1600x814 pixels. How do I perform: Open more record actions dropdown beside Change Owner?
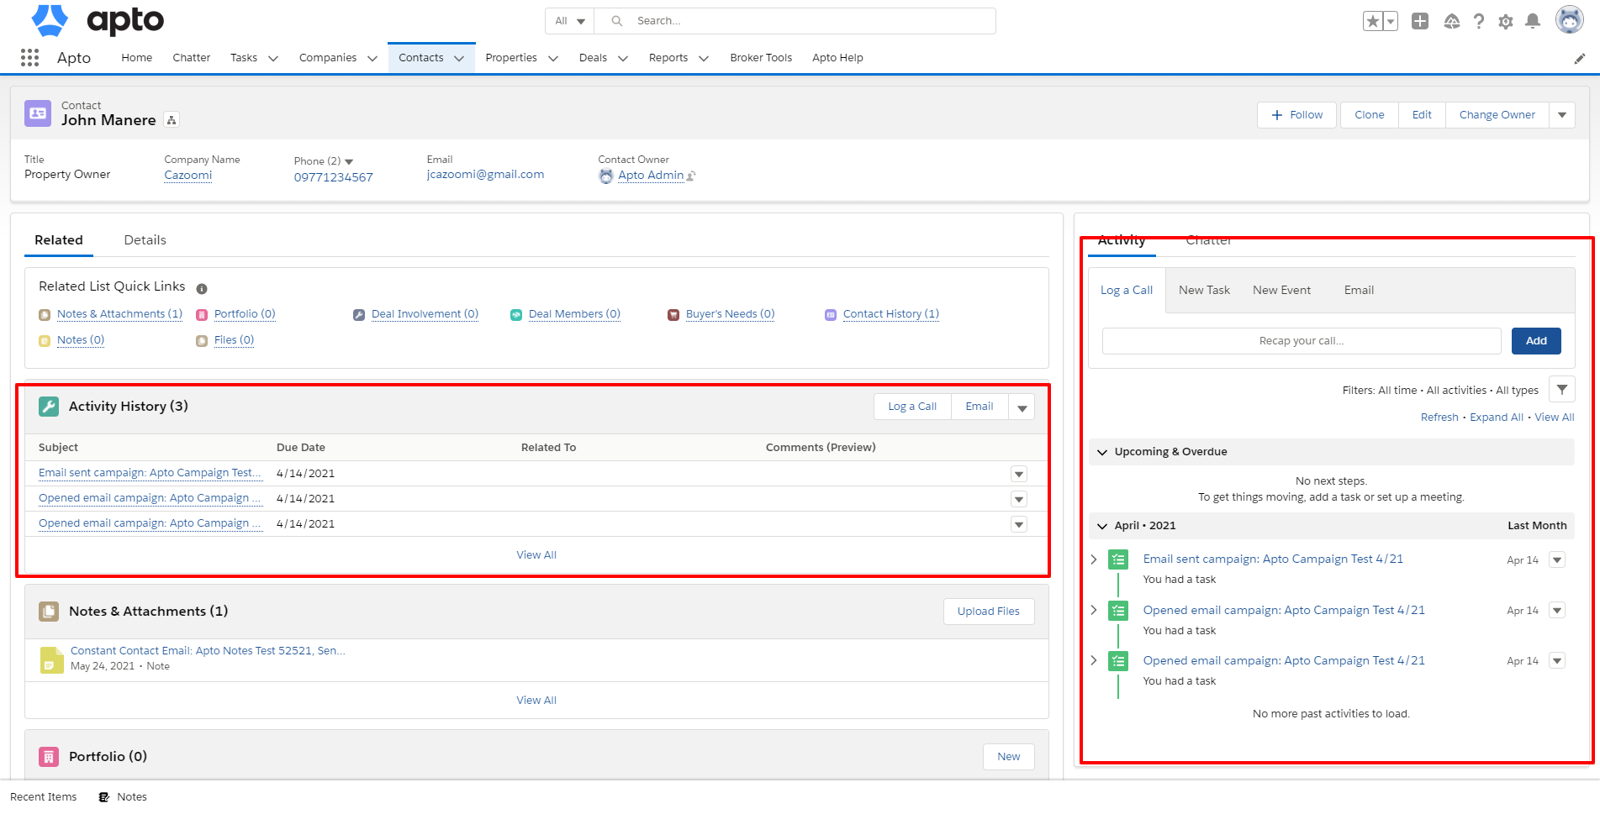1562,115
